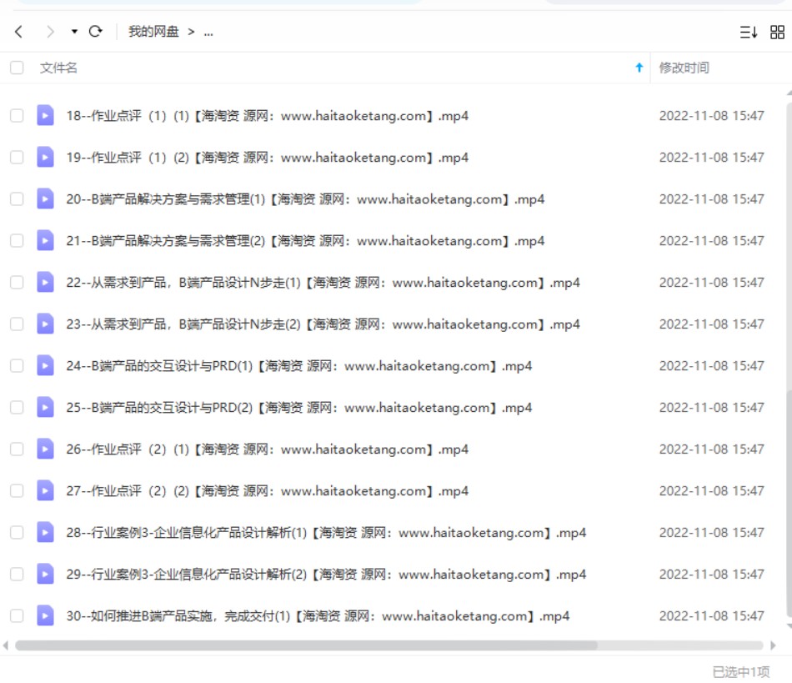Select file name 19--作业点评 (1) (2)
Image resolution: width=792 pixels, height=683 pixels.
pos(268,158)
